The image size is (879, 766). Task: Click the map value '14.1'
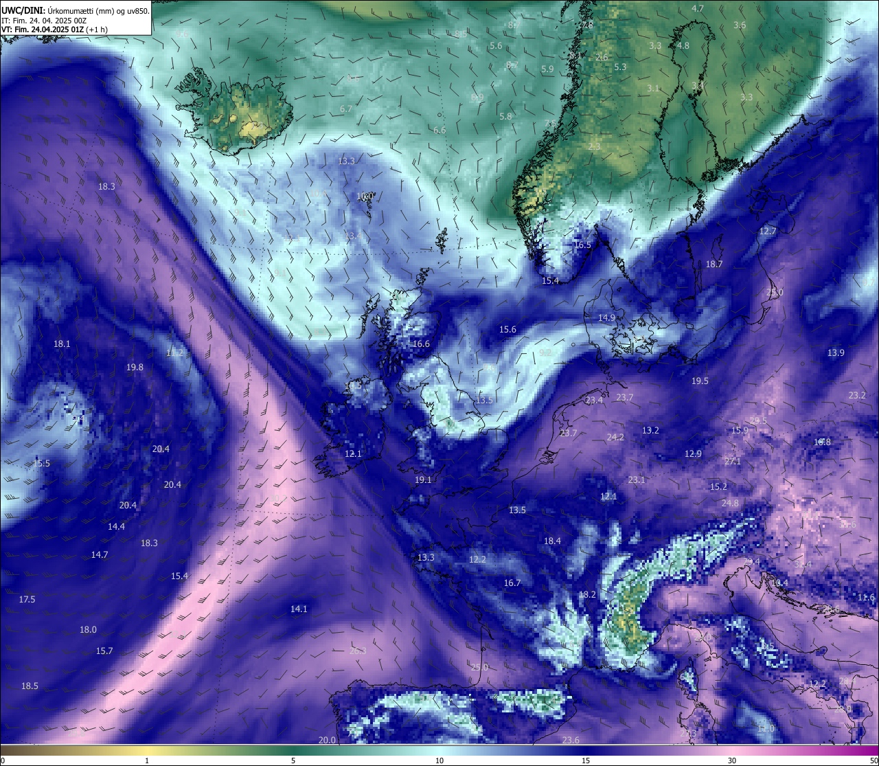point(299,609)
